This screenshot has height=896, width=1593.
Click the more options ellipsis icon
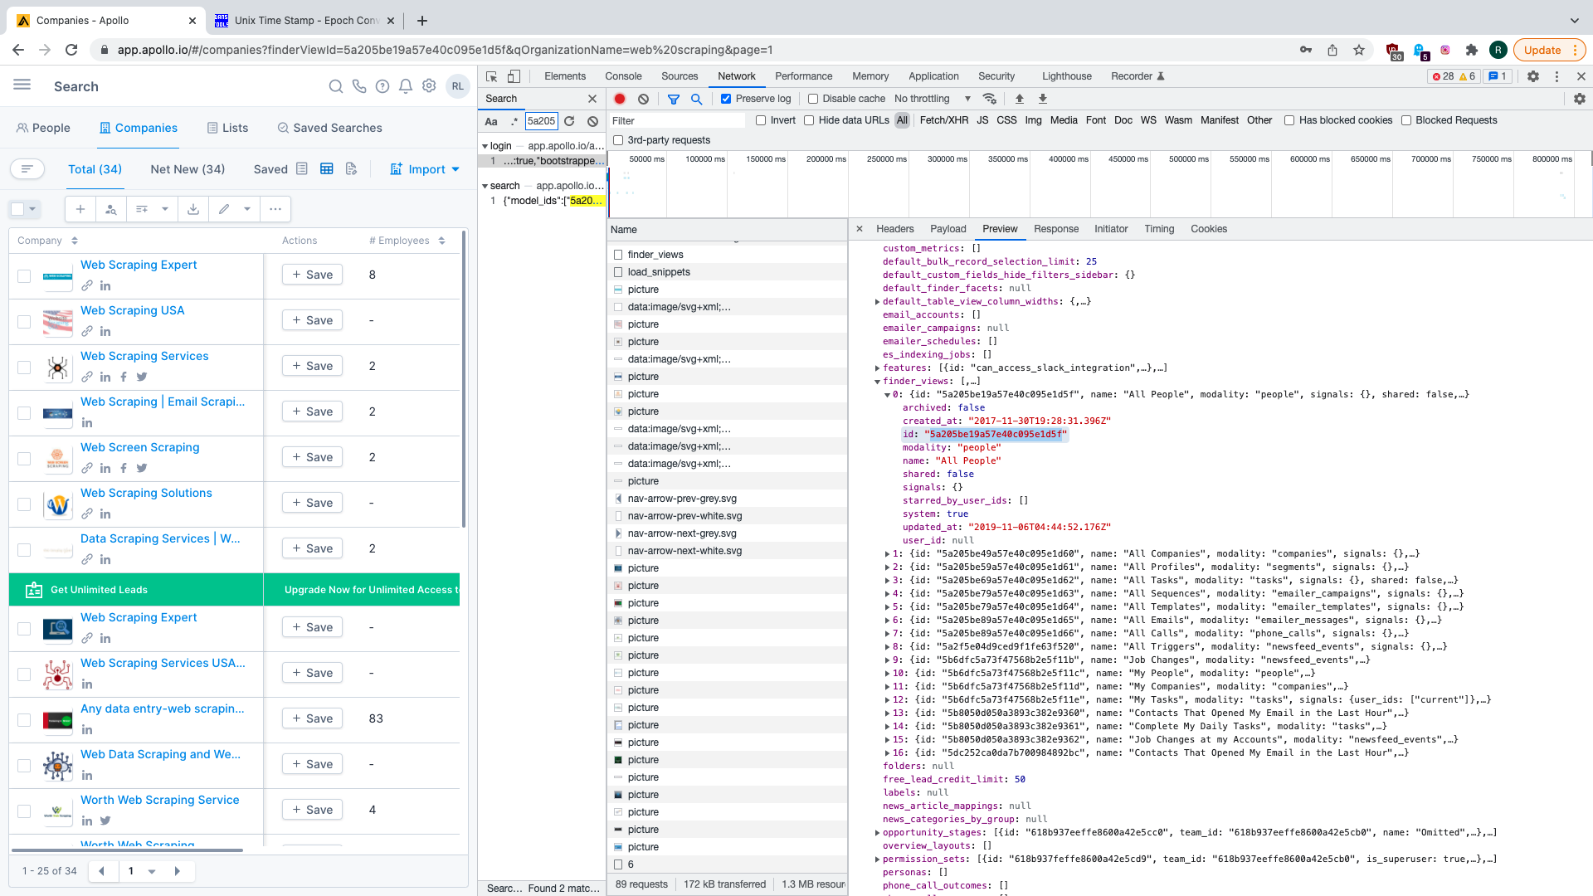point(275,209)
